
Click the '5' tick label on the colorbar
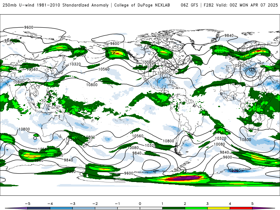[252, 204]
